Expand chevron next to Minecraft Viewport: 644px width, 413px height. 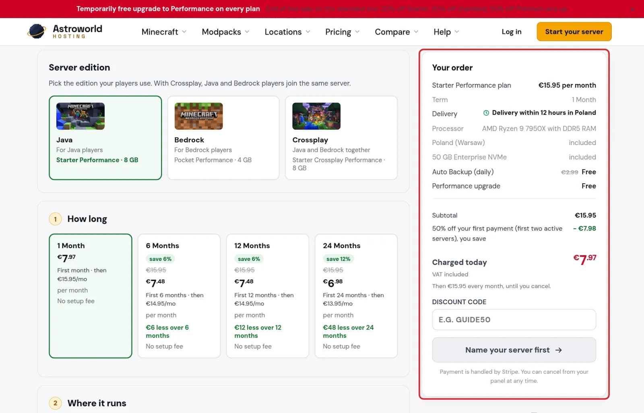[x=184, y=32]
